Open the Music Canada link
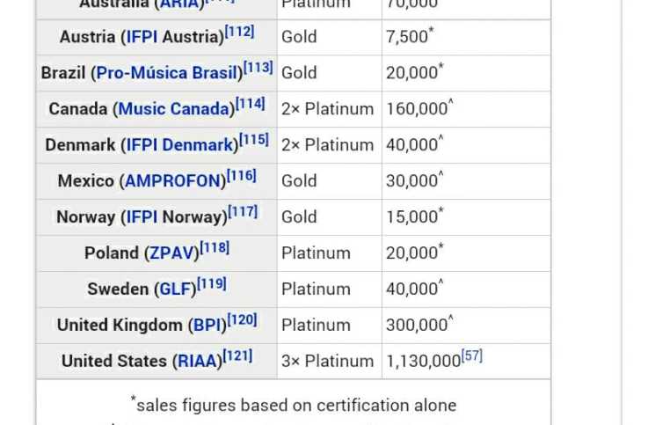 click(176, 109)
